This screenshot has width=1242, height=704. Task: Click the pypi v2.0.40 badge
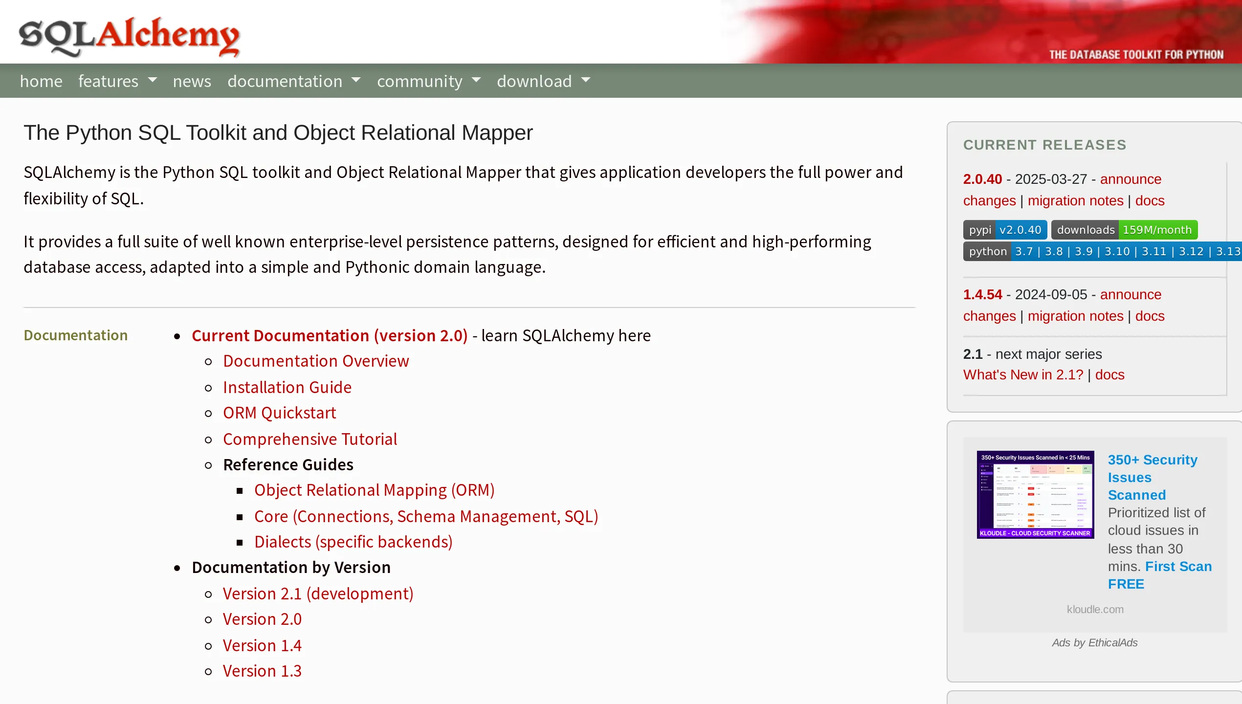1005,230
